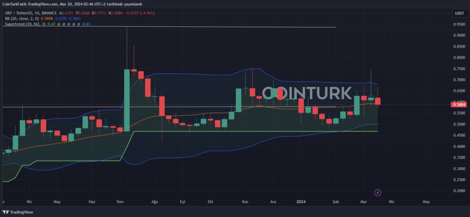Click the Şub label on time axis
Screen dimensions: 470x217
click(336, 202)
